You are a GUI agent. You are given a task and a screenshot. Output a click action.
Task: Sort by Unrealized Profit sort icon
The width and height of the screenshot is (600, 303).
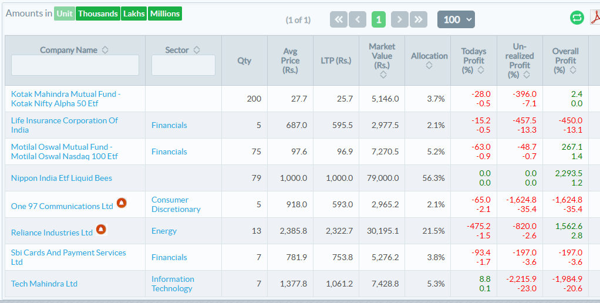pos(527,75)
